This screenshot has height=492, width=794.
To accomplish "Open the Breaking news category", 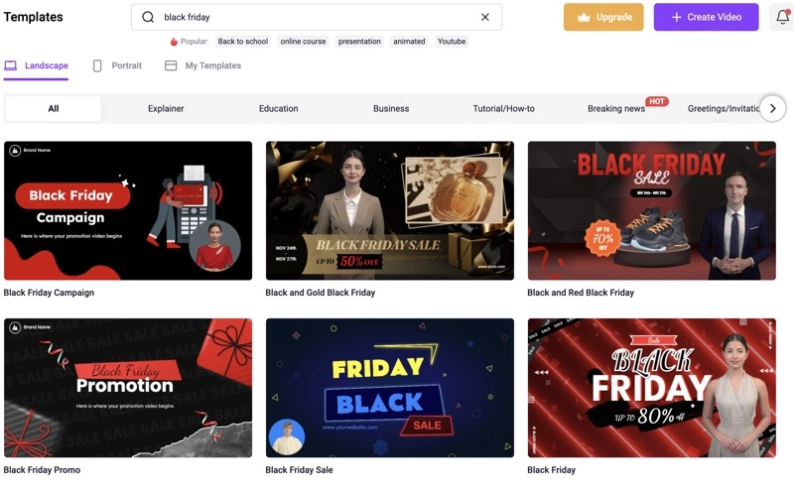I will [x=616, y=108].
